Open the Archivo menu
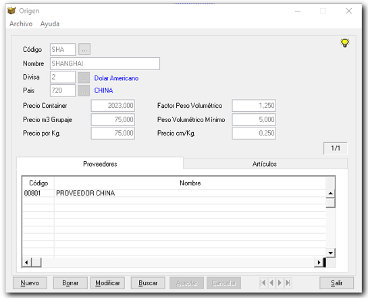This screenshot has width=368, height=298. pyautogui.click(x=21, y=24)
